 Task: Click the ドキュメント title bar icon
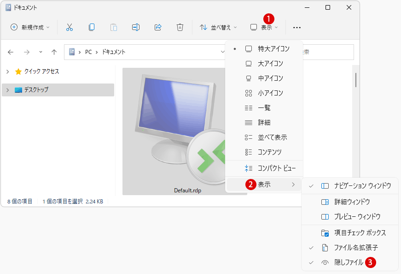point(8,7)
